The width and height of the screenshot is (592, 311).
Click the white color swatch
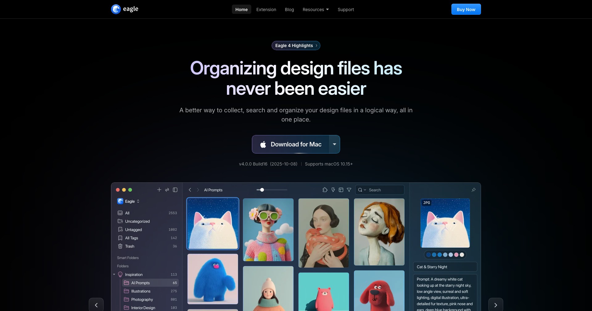462,255
